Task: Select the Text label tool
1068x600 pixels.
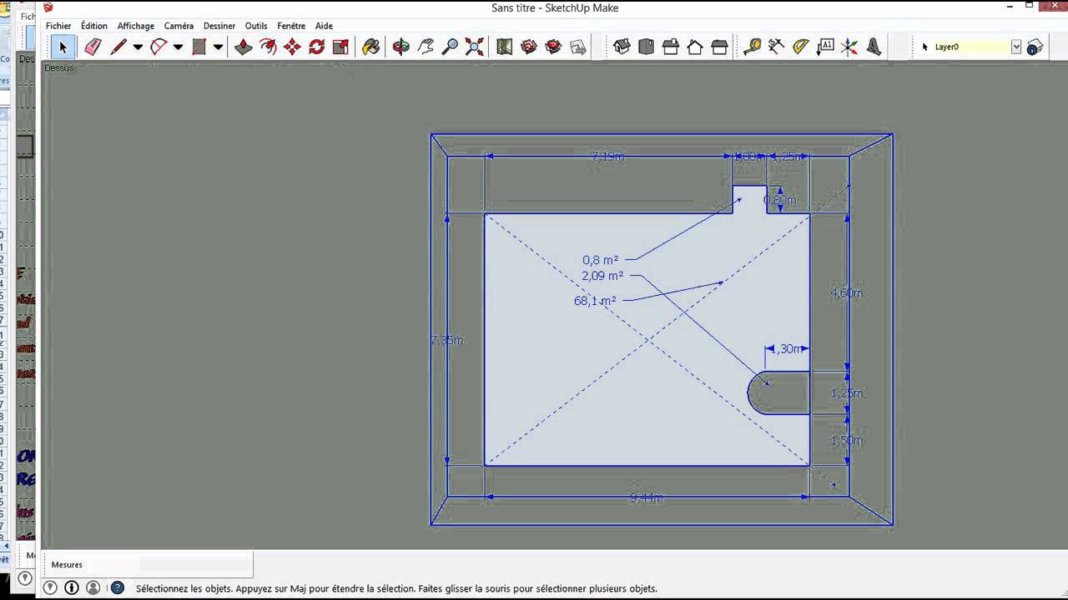Action: click(x=825, y=47)
